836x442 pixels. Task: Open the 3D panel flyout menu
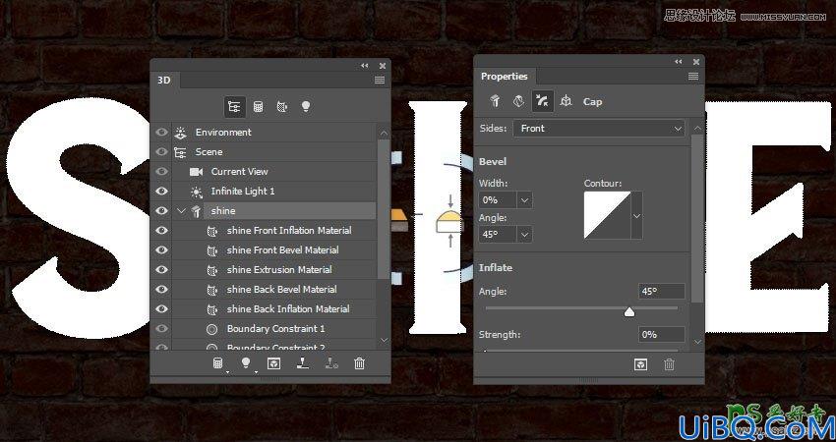coord(380,81)
